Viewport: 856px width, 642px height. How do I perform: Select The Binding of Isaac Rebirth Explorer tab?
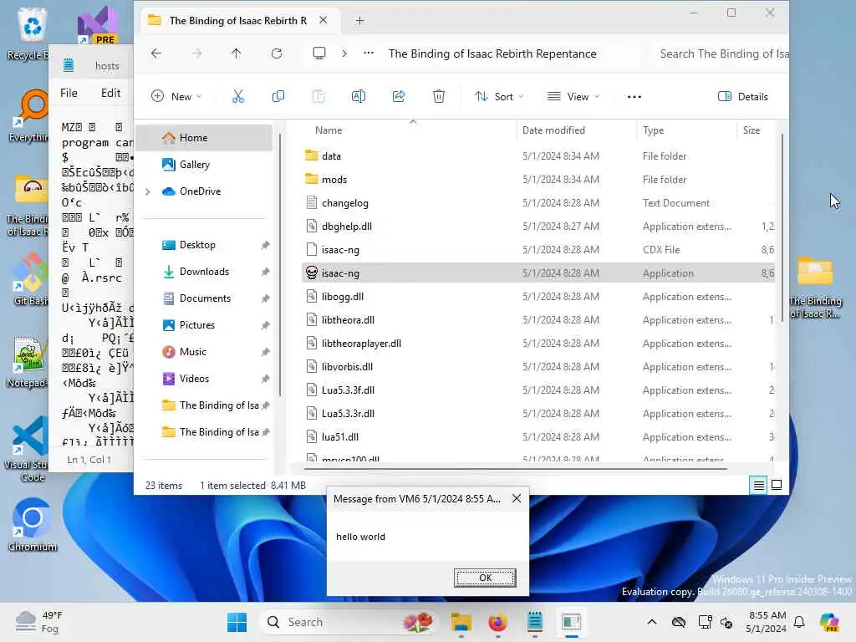pos(238,21)
